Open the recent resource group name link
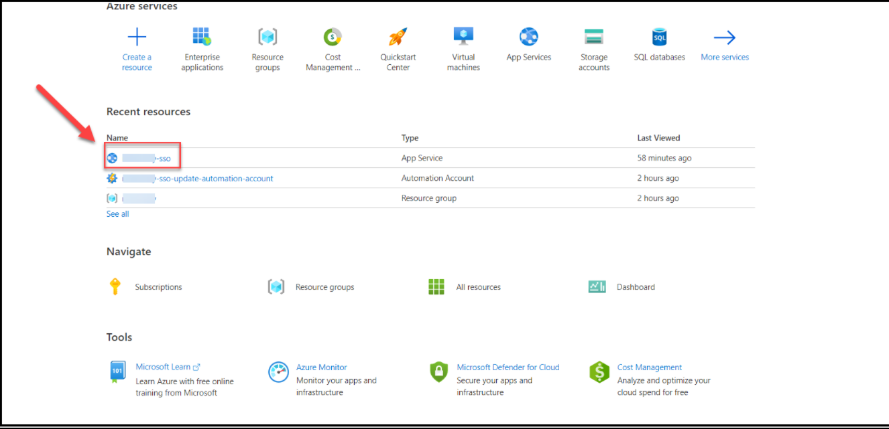Screen dimensions: 889x429 139,199
